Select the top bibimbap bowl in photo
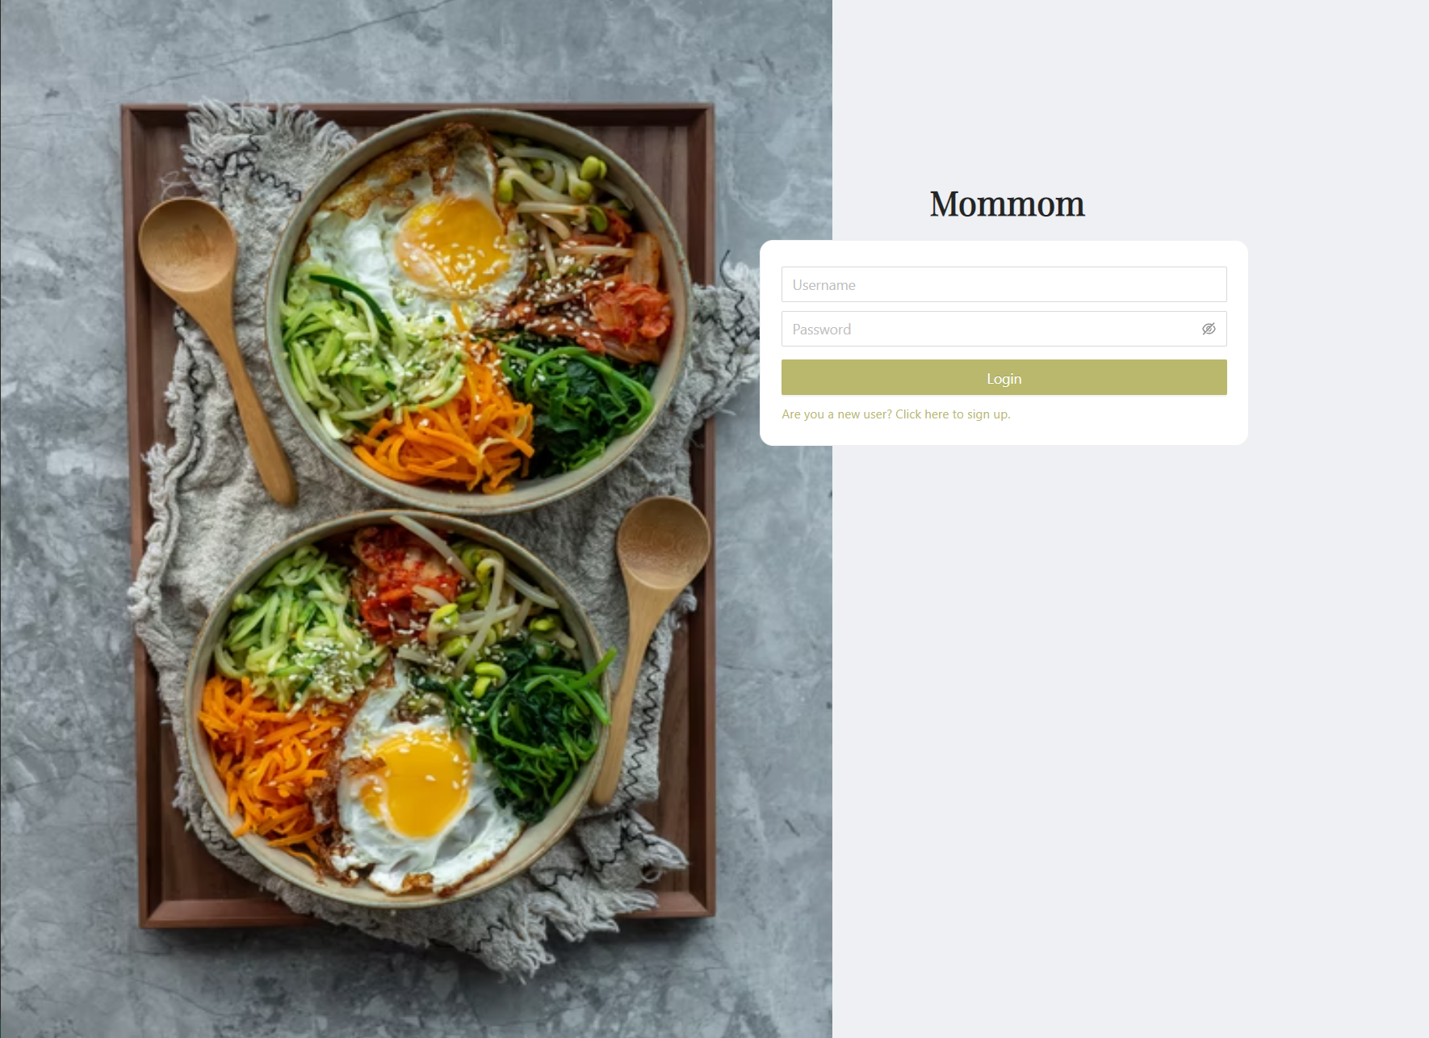The height and width of the screenshot is (1038, 1429). click(x=478, y=311)
